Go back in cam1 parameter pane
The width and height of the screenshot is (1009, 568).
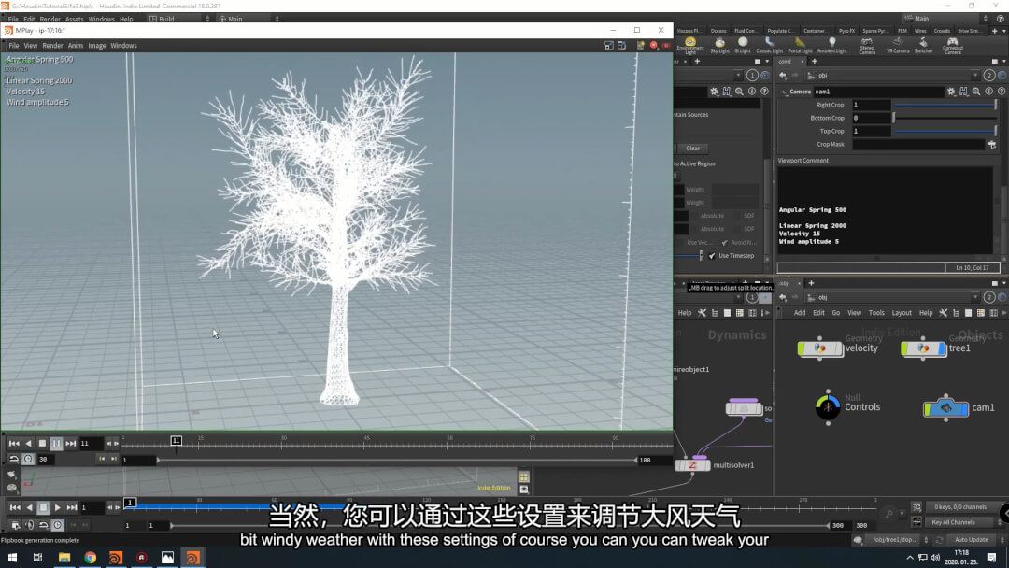(783, 76)
